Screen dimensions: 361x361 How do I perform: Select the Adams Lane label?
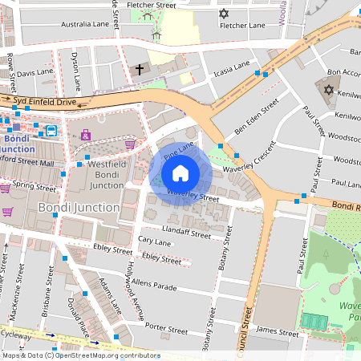pos(111,296)
